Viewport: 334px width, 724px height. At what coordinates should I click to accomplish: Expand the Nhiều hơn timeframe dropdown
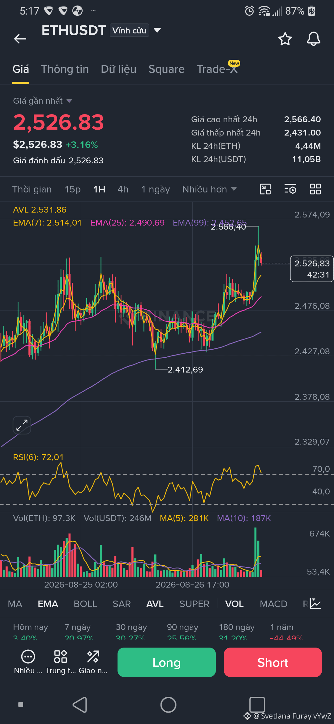point(209,189)
